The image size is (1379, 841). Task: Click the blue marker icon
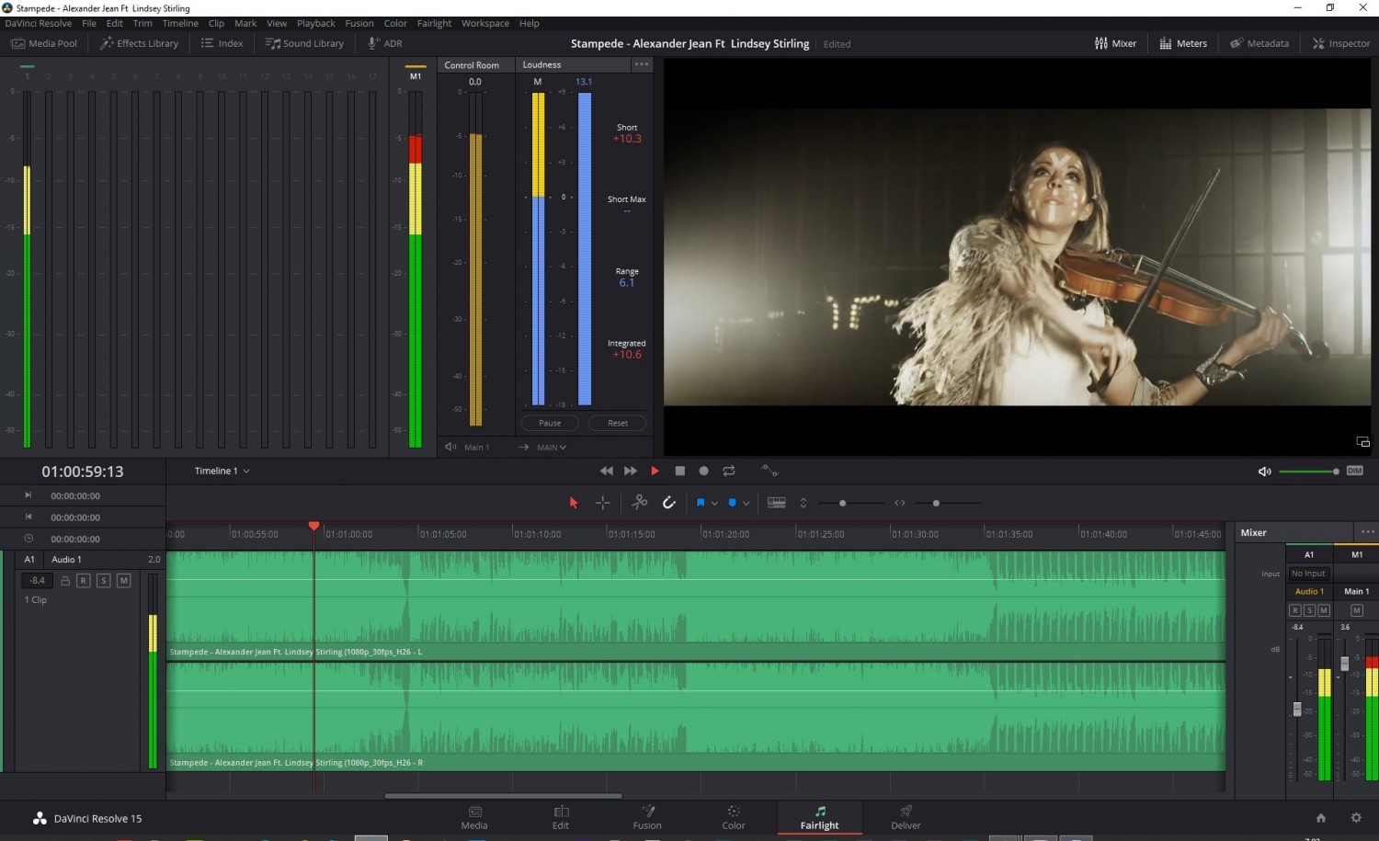click(x=732, y=503)
